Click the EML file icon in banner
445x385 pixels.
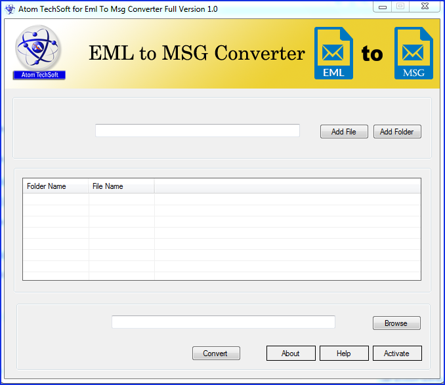pyautogui.click(x=333, y=53)
